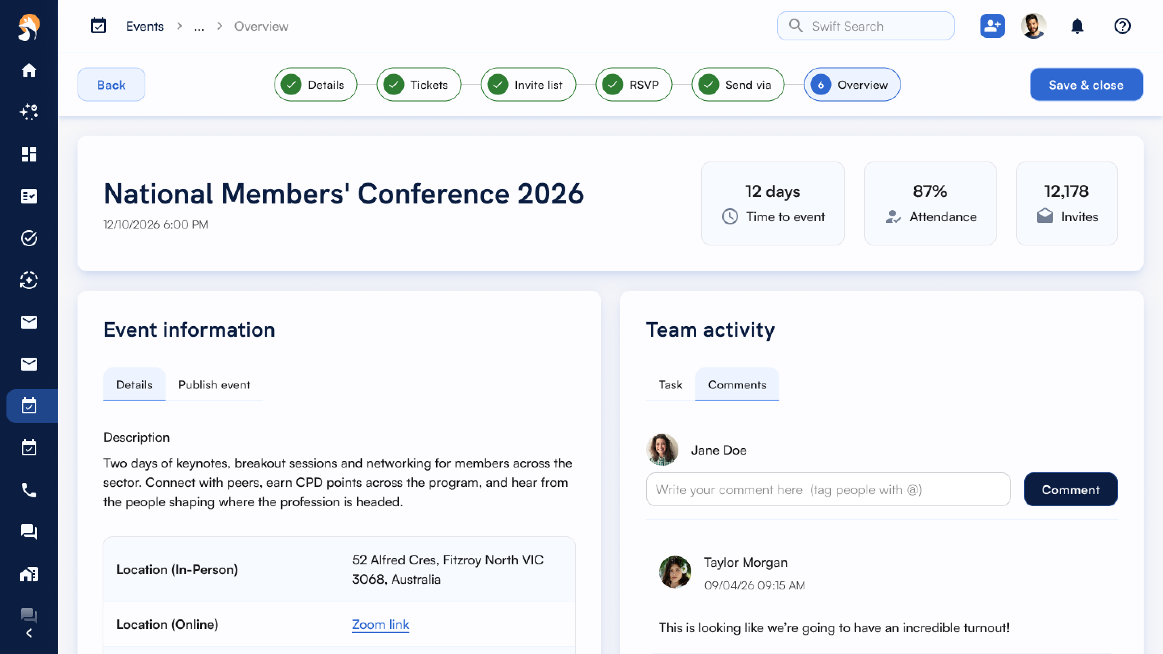Click the 12,178 Invites card
The height and width of the screenshot is (654, 1163).
pyautogui.click(x=1066, y=203)
